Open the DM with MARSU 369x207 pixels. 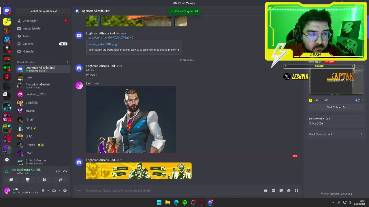(43, 111)
